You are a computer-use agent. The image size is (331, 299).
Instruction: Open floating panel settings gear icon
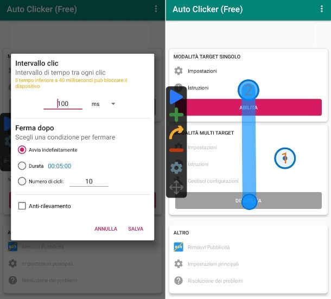(x=176, y=168)
